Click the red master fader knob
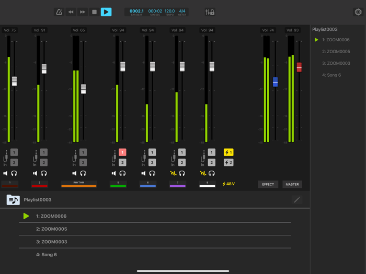366x274 pixels. point(299,67)
